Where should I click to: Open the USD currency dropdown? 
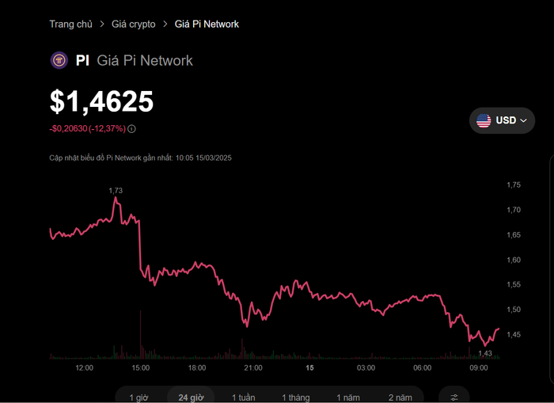coord(502,120)
